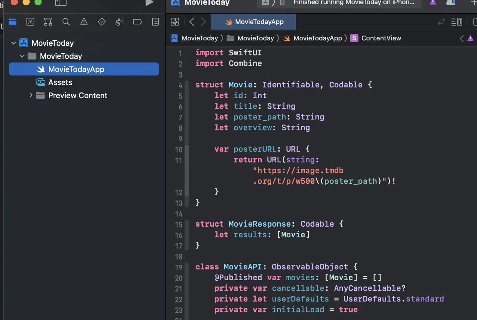The height and width of the screenshot is (320, 477).
Task: Open the Project navigator folder icon
Action: [13, 22]
